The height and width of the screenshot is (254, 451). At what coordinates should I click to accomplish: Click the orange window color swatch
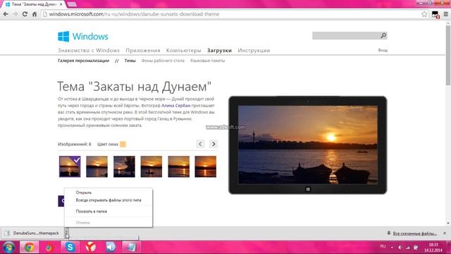click(x=123, y=144)
